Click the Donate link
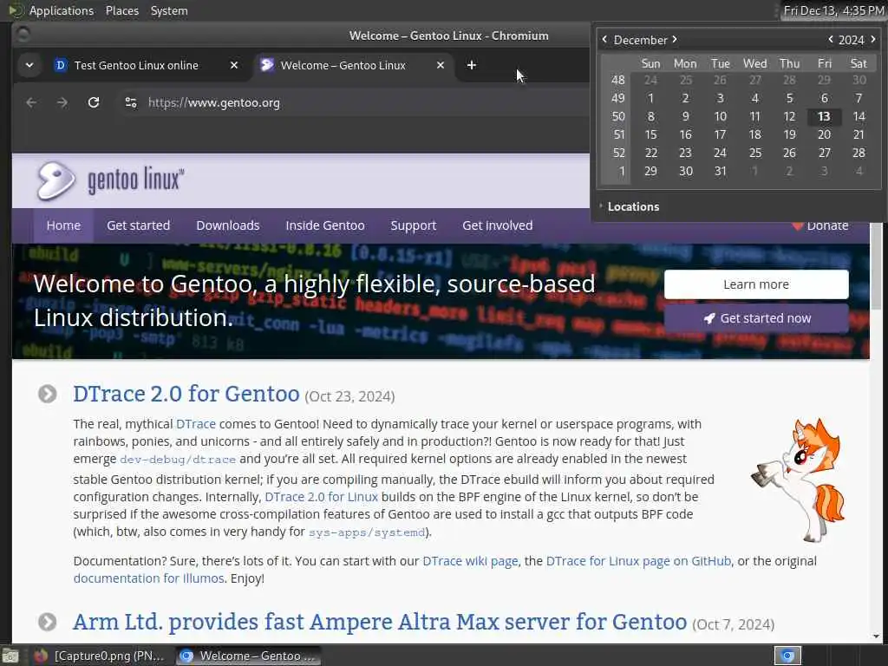Screen dimensions: 888x666 820,226
